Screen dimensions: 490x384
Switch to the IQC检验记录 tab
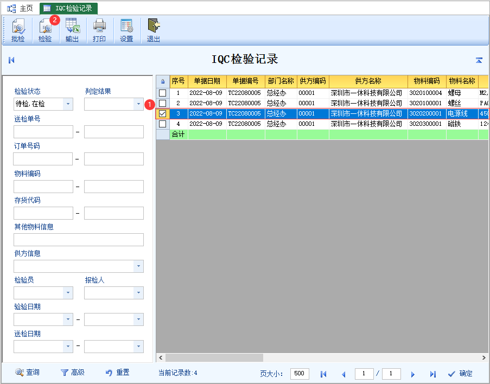[x=69, y=9]
